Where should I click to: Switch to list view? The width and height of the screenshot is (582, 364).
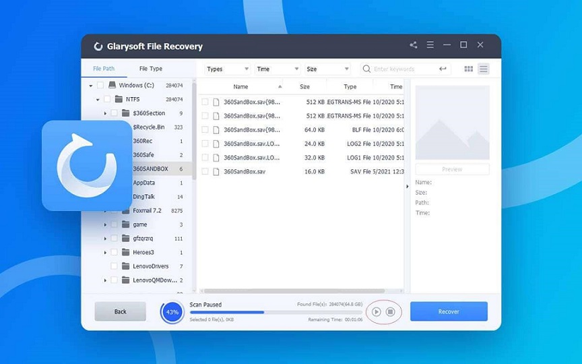click(x=483, y=69)
